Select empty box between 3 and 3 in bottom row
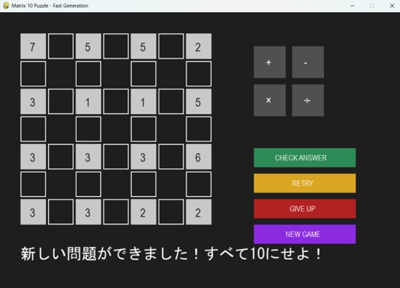The image size is (400, 288). coord(61,212)
